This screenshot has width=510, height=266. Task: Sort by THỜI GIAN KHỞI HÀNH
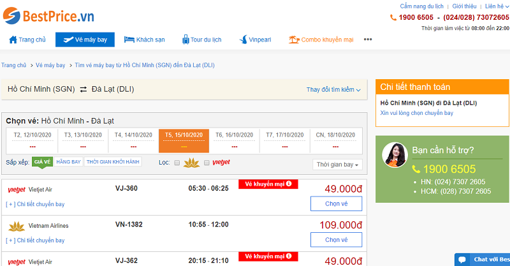click(113, 162)
